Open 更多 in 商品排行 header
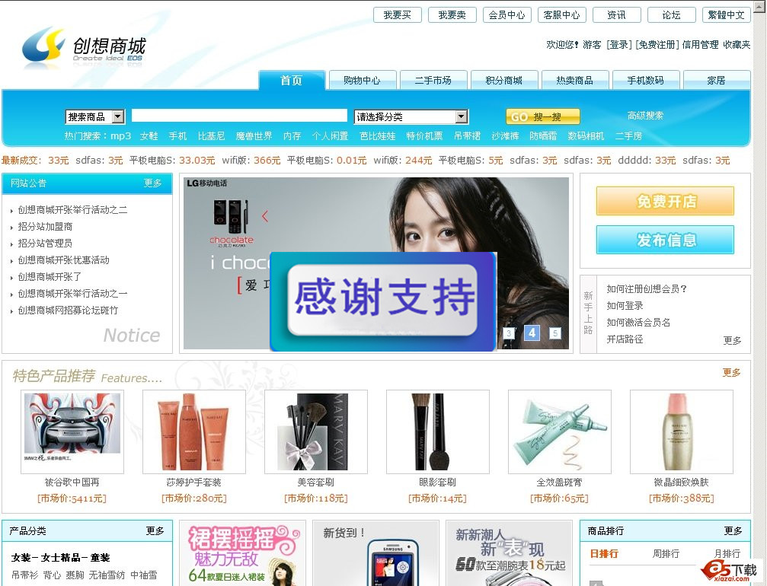 click(x=733, y=530)
